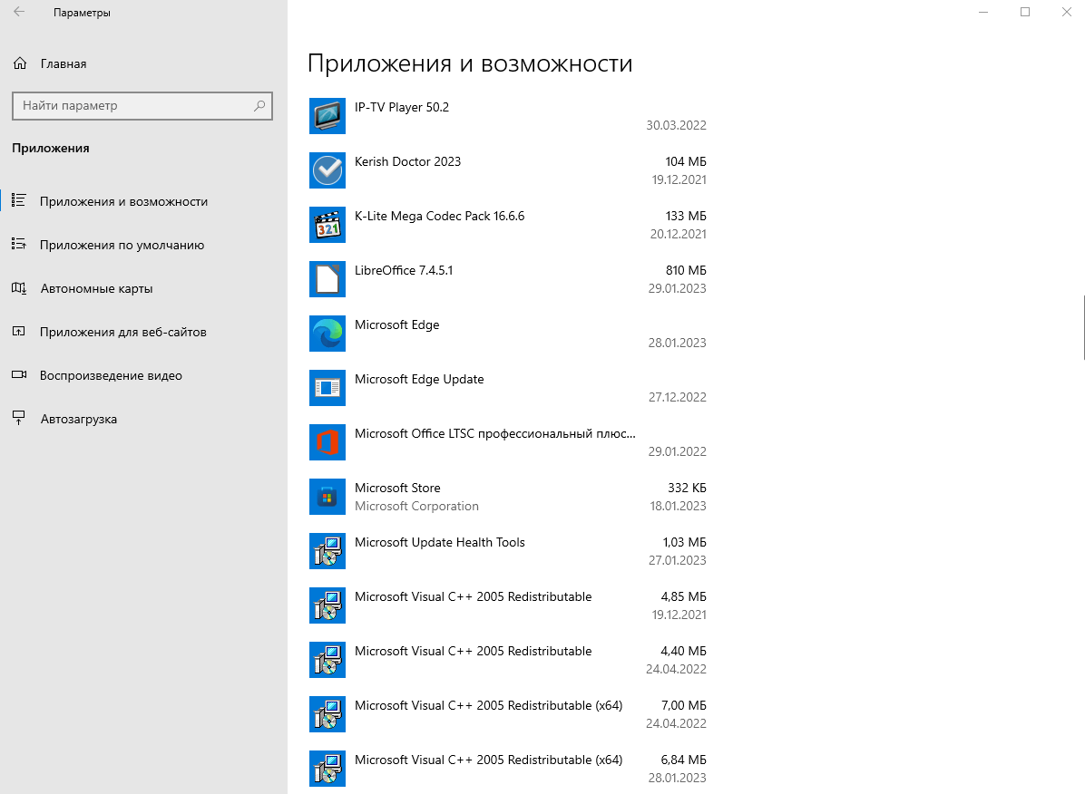Screen dimensions: 1085x794
Task: Click Microsoft Corporation publisher text
Action: click(416, 507)
